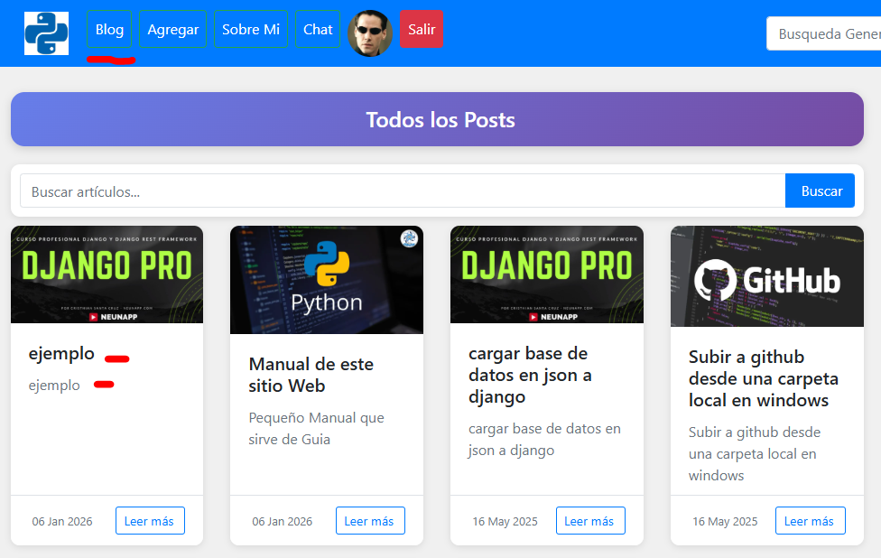Click Leer más for Manual de este sitio Web
Image resolution: width=881 pixels, height=558 pixels.
point(370,521)
